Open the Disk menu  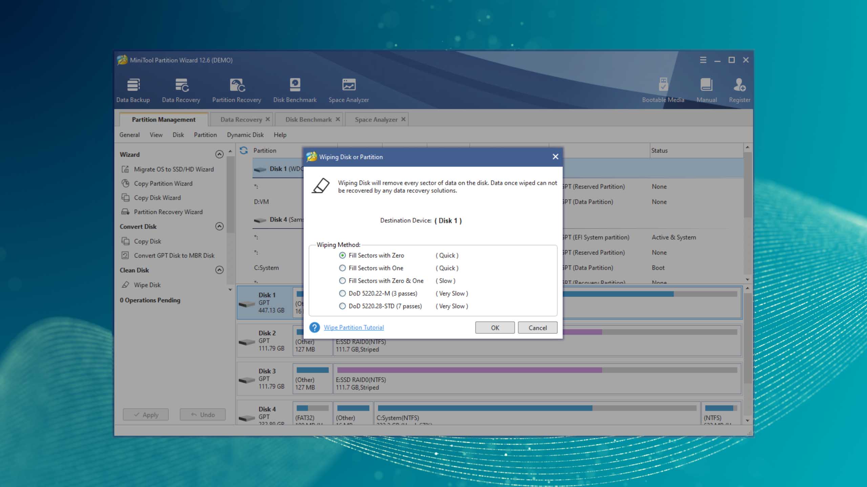point(178,135)
